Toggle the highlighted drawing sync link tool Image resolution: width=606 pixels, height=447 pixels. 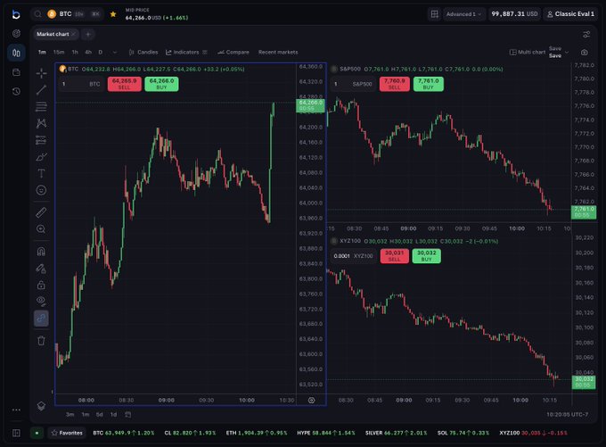(x=41, y=319)
